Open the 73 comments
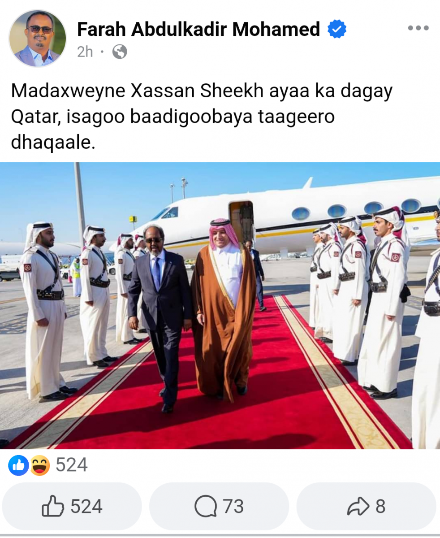440x538 pixels. point(219,507)
